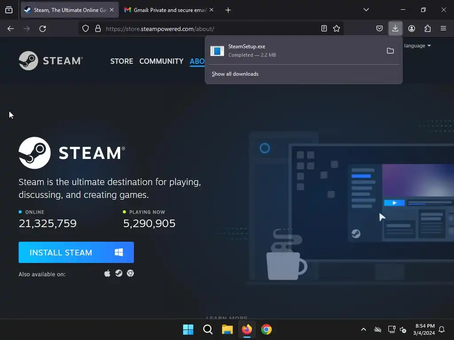Viewport: 454px width, 340px height.
Task: Show hidden system tray icons
Action: click(364, 329)
